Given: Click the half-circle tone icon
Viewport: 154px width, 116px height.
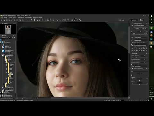Looking at the screenshot, I should (132, 40).
